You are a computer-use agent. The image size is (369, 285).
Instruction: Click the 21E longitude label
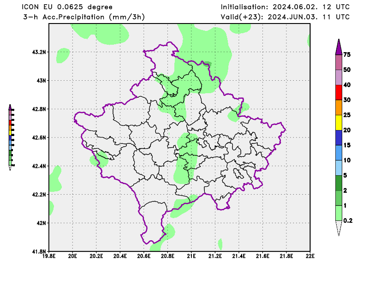coord(191,256)
